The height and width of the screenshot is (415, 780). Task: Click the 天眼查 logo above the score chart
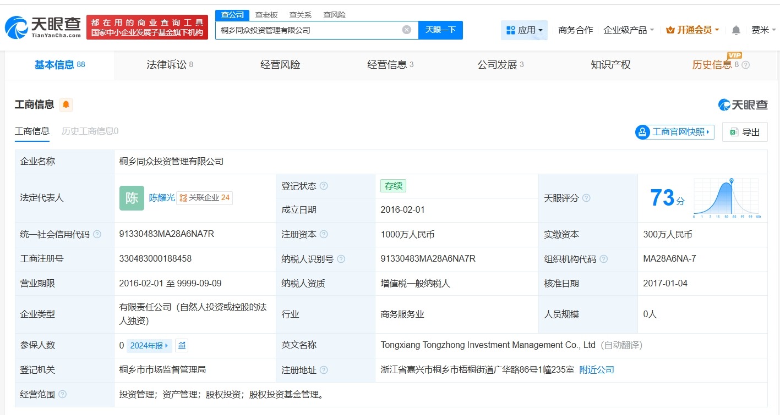click(745, 104)
